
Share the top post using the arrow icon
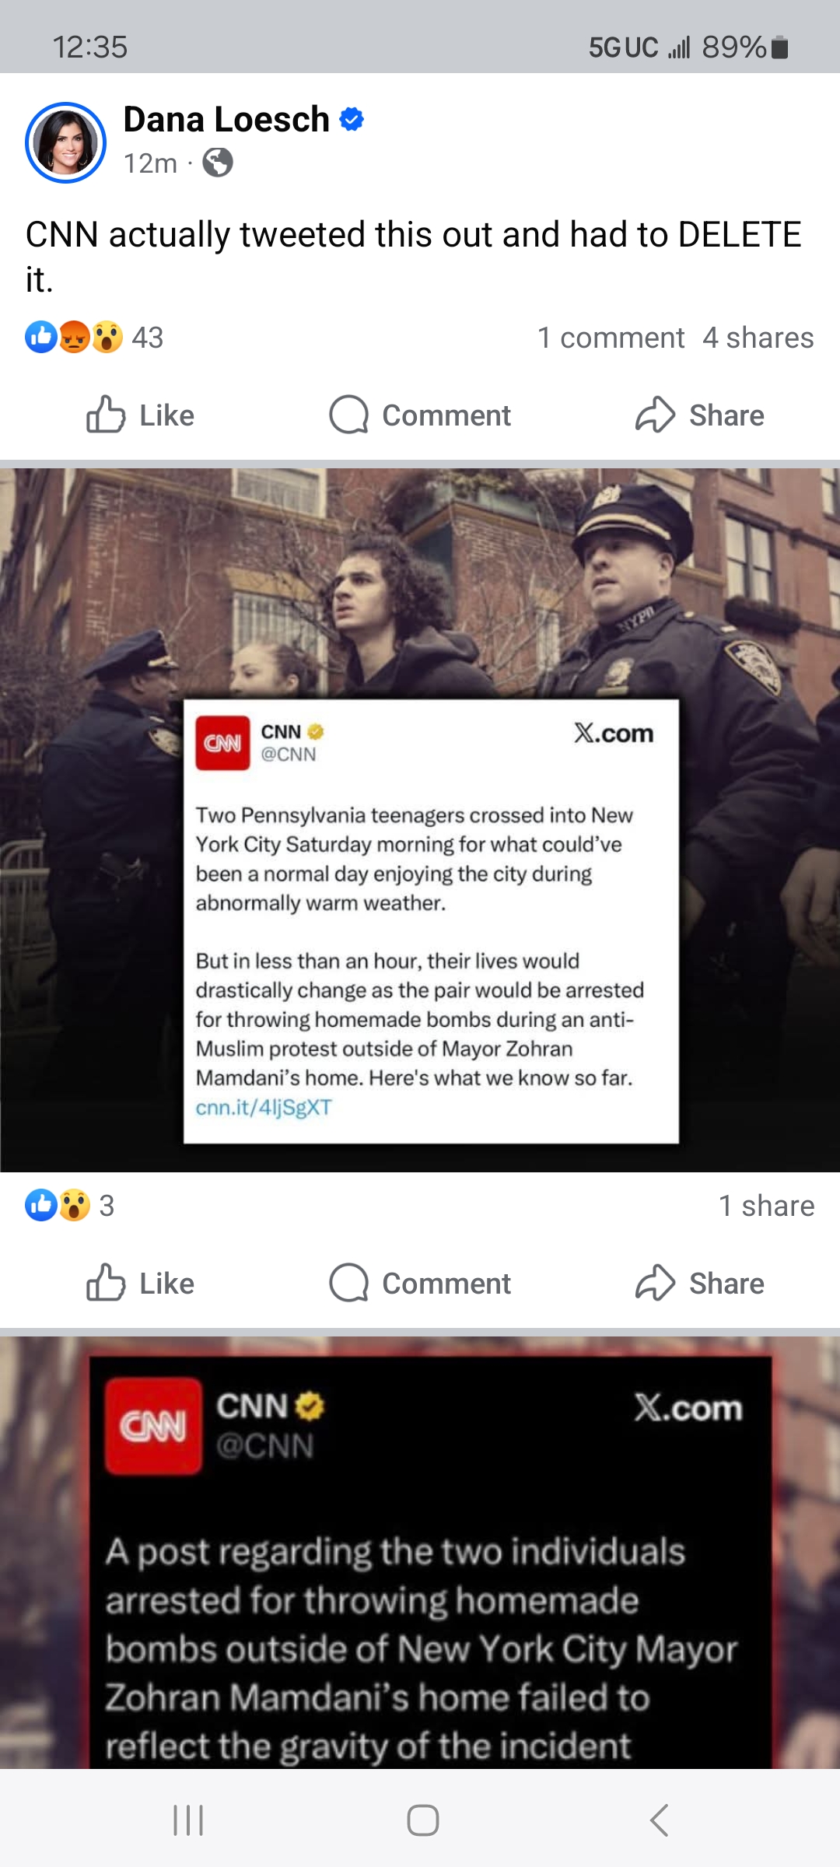point(699,415)
